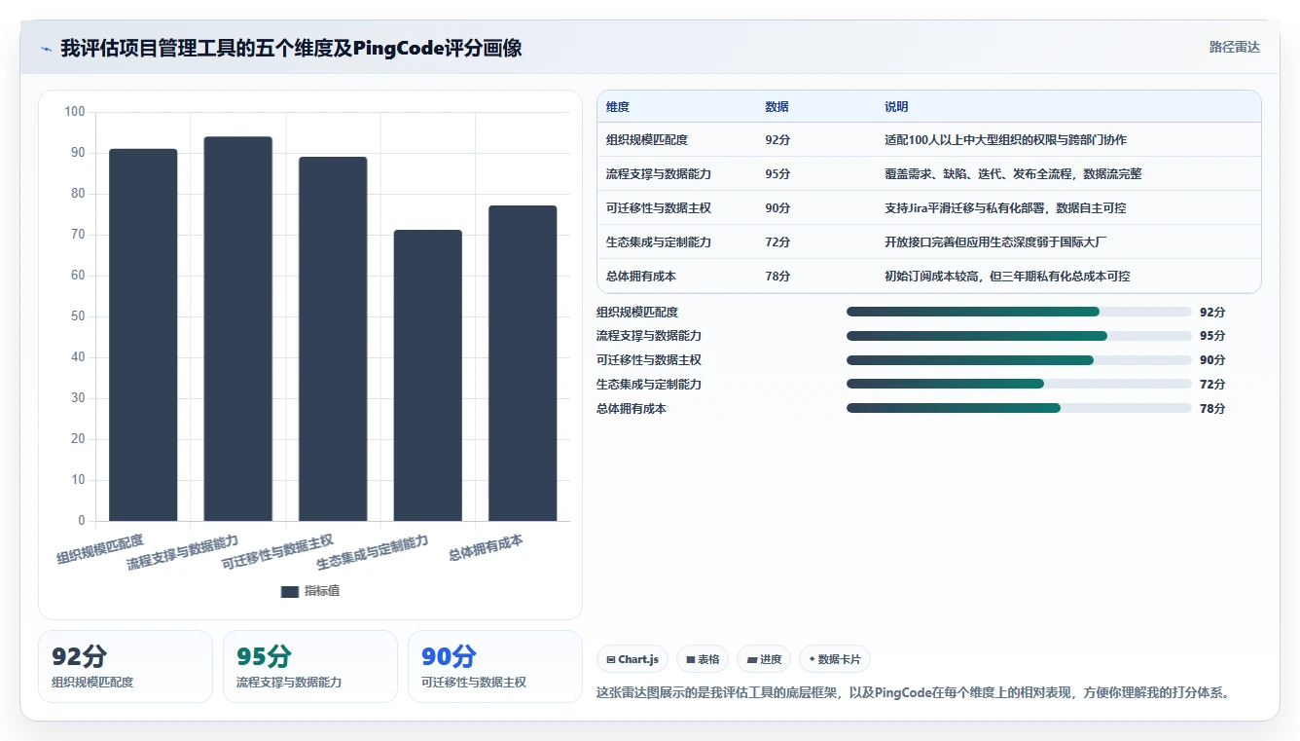1300x741 pixels.
Task: Click the 92分 progress bar for 组织规模匹配度
Action: (x=1019, y=312)
